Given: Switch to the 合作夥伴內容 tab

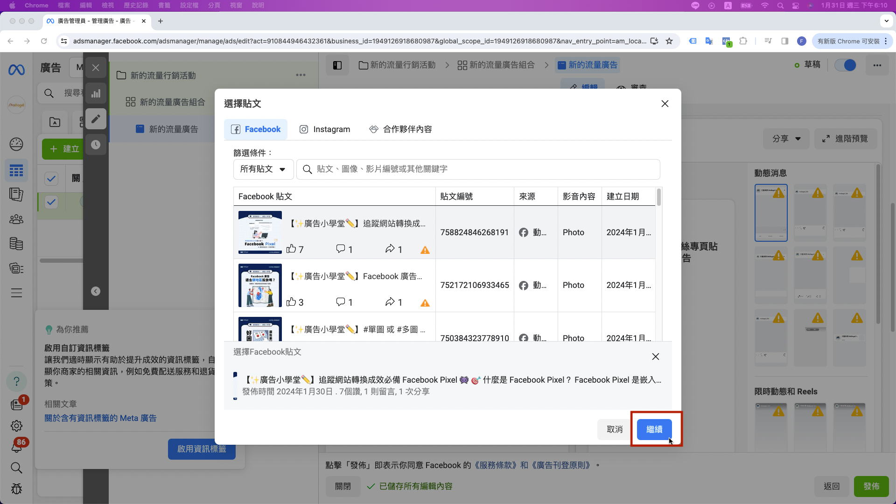Looking at the screenshot, I should pos(400,129).
